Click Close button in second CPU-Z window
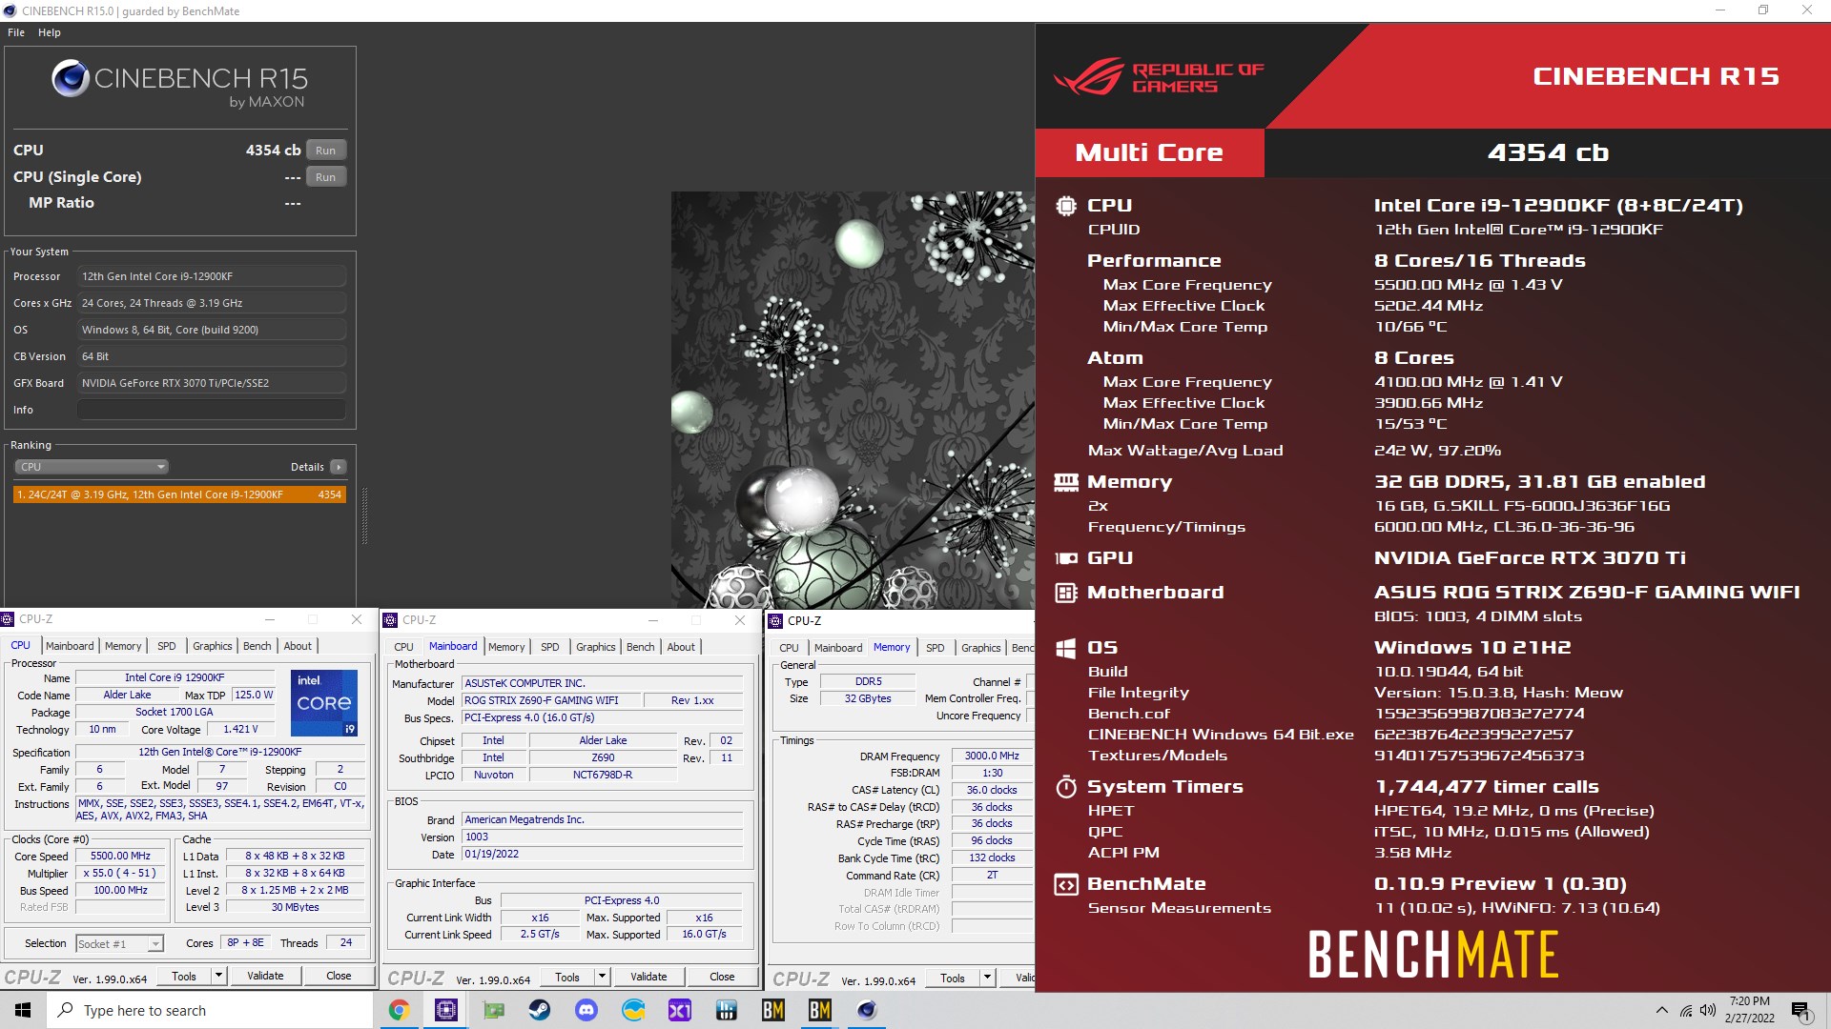This screenshot has width=1831, height=1029. click(722, 978)
